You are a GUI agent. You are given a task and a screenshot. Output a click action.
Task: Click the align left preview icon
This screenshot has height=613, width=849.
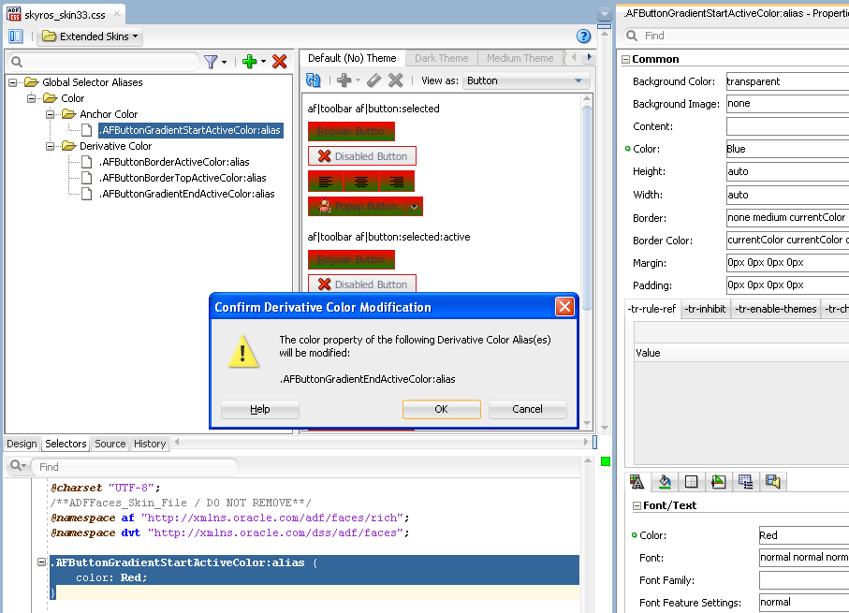click(x=326, y=181)
